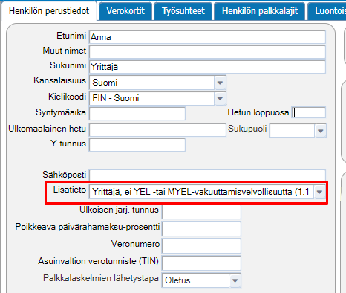Click the Poikkeava päivärahamaksu-prosentti field
346x293 pixels.
point(201,228)
